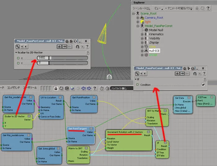Click magnet-shaped icon in the If property page
This screenshot has height=166, width=217.
pos(195,73)
